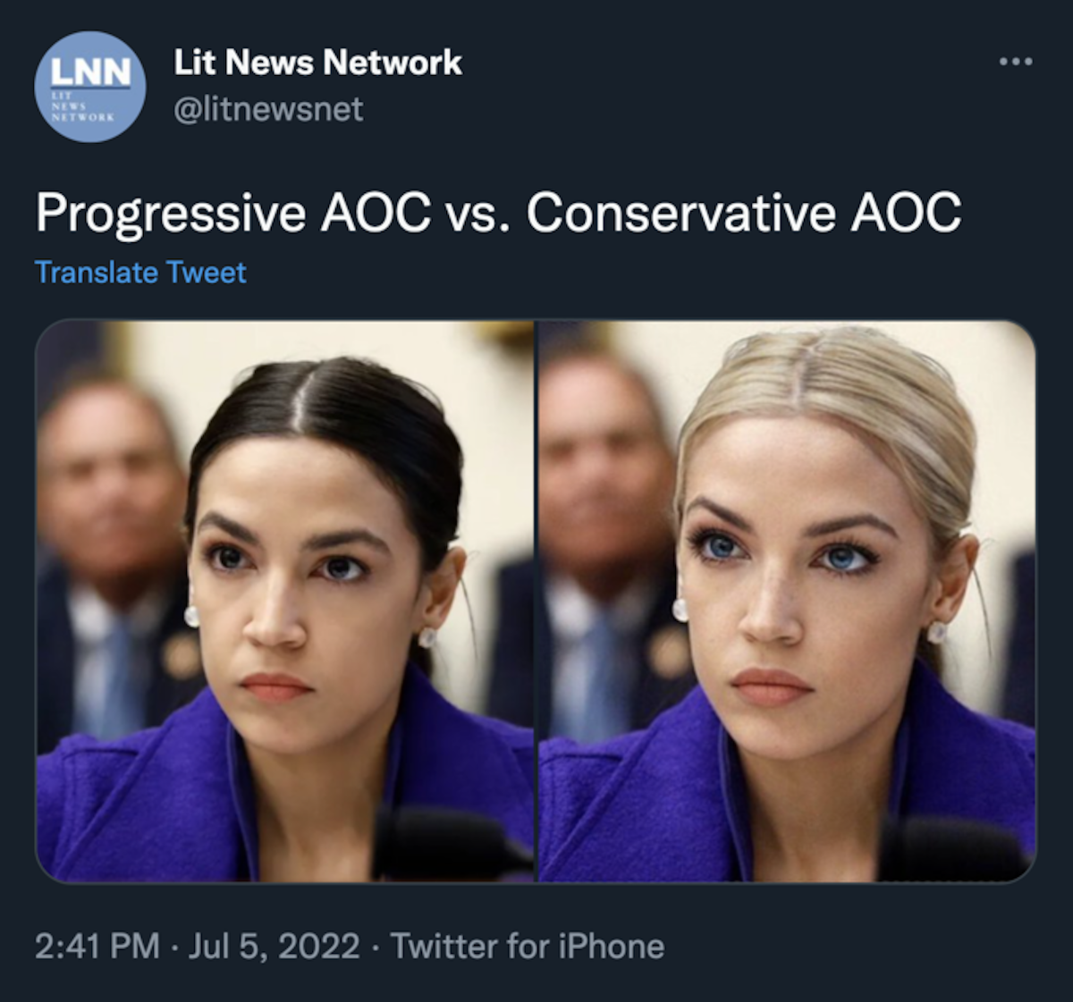This screenshot has width=1073, height=1002.
Task: Open the three-dot more options menu
Action: pyautogui.click(x=1016, y=62)
